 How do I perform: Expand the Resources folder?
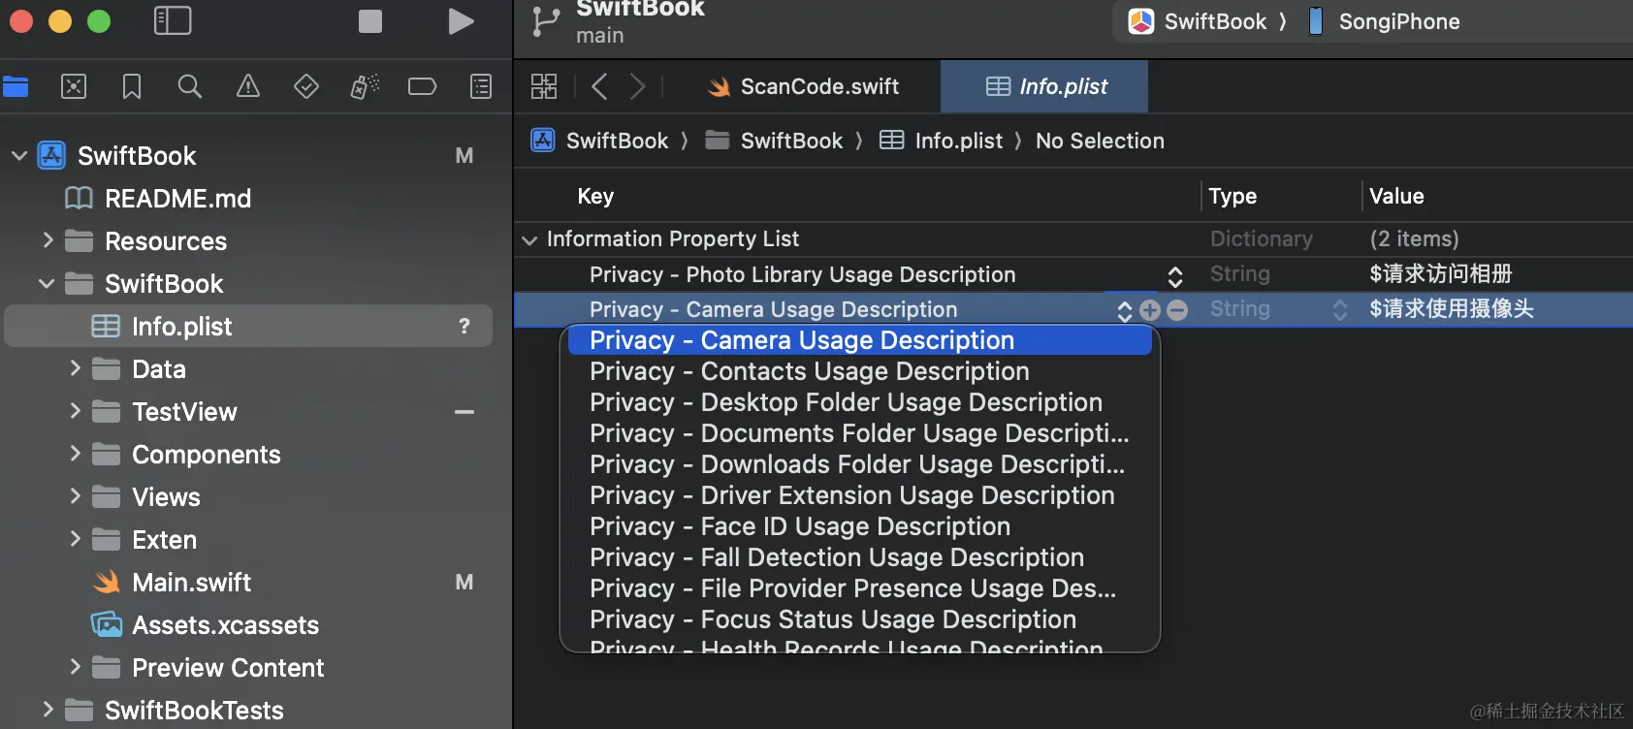(48, 240)
